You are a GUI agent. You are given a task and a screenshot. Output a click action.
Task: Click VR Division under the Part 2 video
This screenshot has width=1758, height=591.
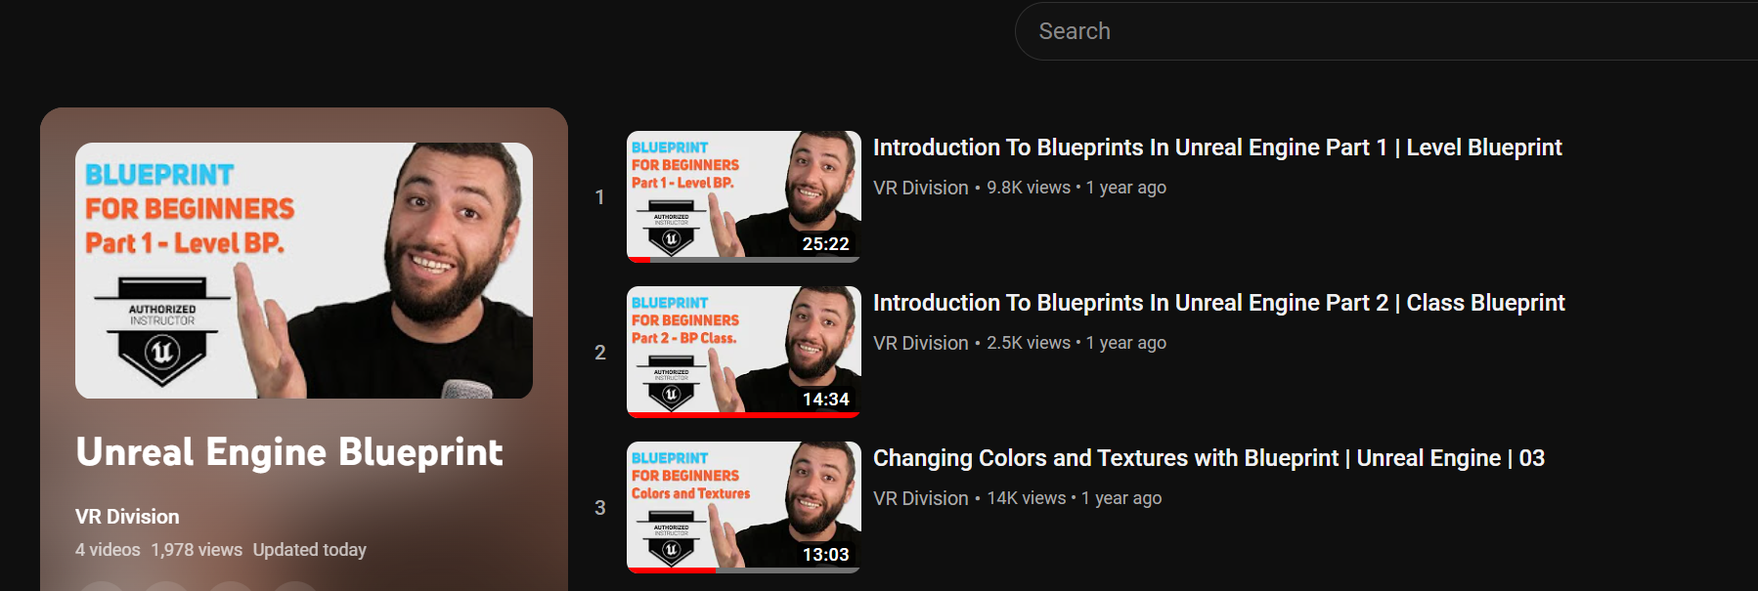coord(921,343)
